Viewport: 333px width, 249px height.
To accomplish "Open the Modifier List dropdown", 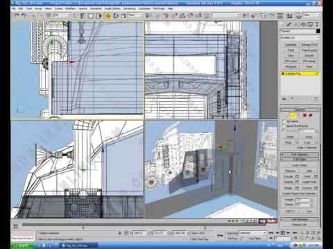I will [300, 37].
